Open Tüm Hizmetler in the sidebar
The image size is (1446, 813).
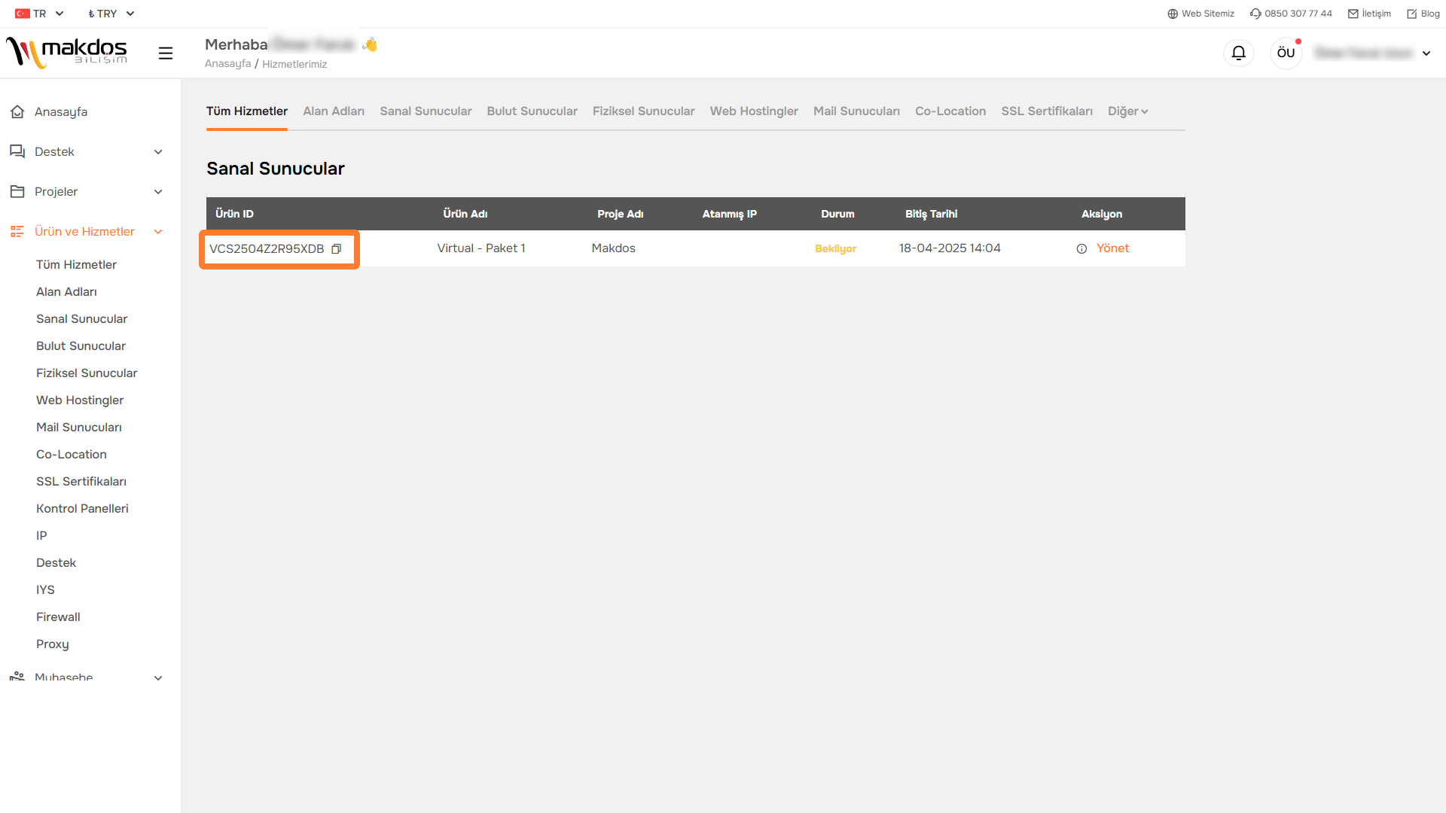(x=76, y=265)
